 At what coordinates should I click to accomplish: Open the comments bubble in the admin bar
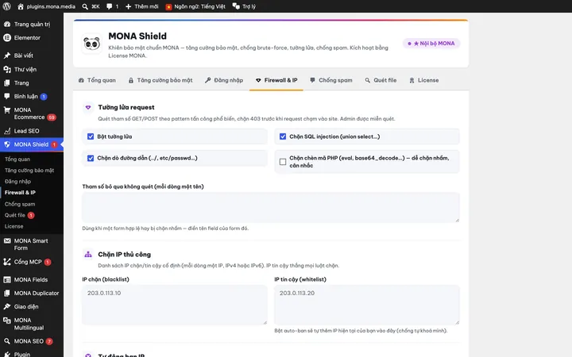click(x=112, y=6)
